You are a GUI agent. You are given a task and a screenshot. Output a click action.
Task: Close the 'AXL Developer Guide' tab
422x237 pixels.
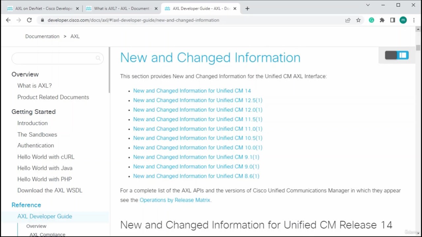click(235, 9)
